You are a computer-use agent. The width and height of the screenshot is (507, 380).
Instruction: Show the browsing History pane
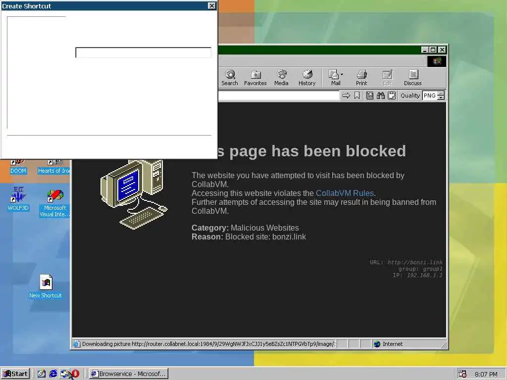click(307, 78)
